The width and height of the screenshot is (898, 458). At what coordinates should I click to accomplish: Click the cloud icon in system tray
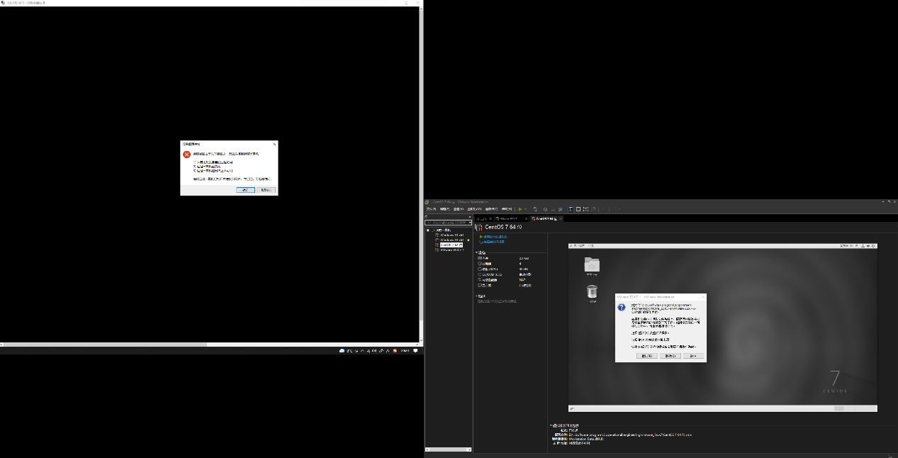tap(342, 351)
